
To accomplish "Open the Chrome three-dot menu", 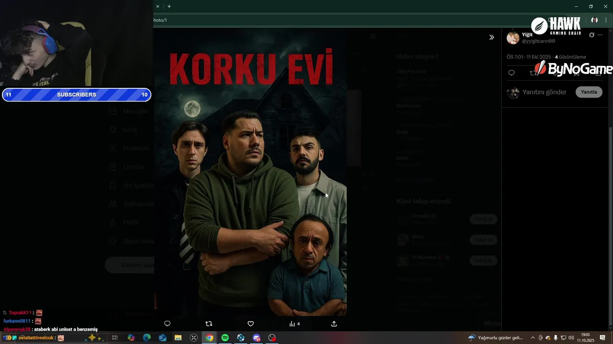I will 606,20.
